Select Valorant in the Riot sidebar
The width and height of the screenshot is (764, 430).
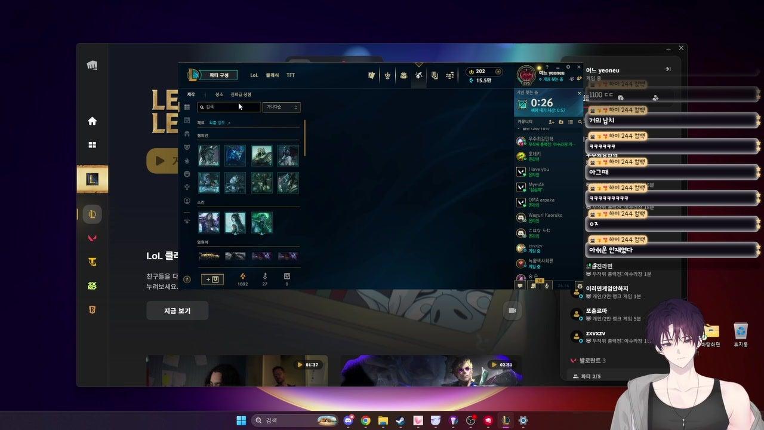[92, 238]
